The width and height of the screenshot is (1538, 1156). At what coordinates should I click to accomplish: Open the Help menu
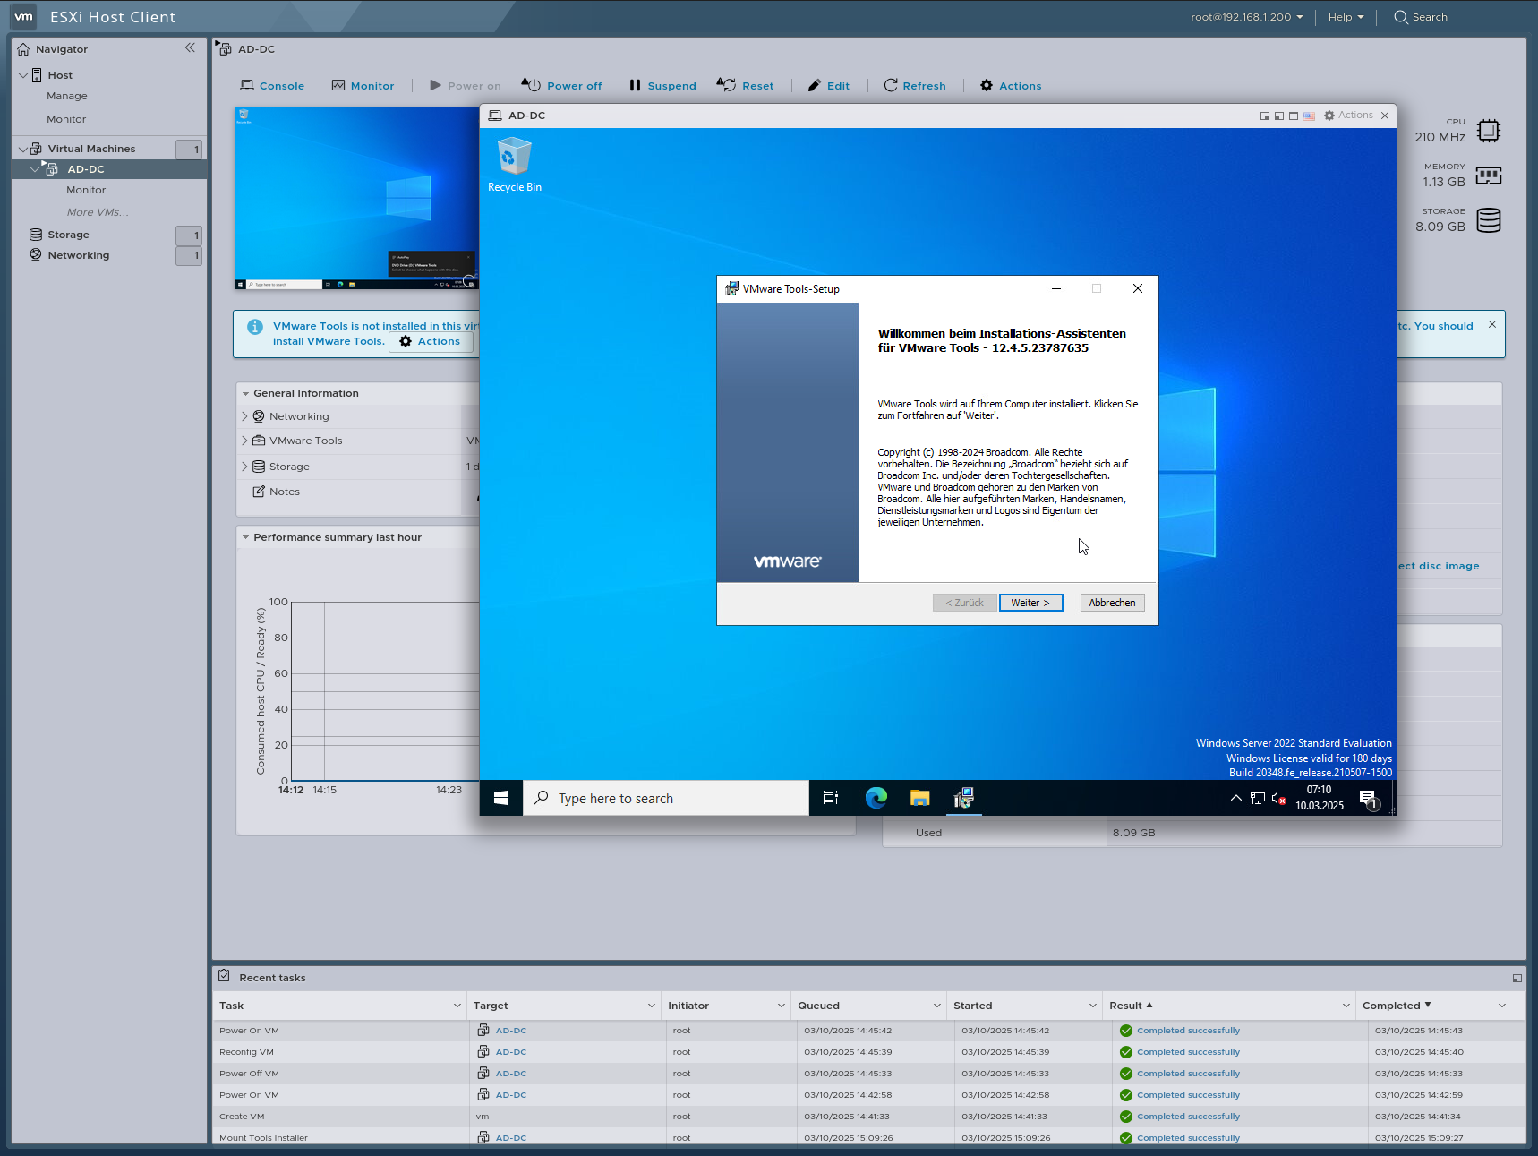(1345, 16)
